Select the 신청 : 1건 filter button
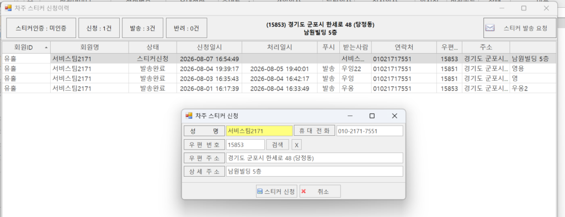 pos(99,28)
